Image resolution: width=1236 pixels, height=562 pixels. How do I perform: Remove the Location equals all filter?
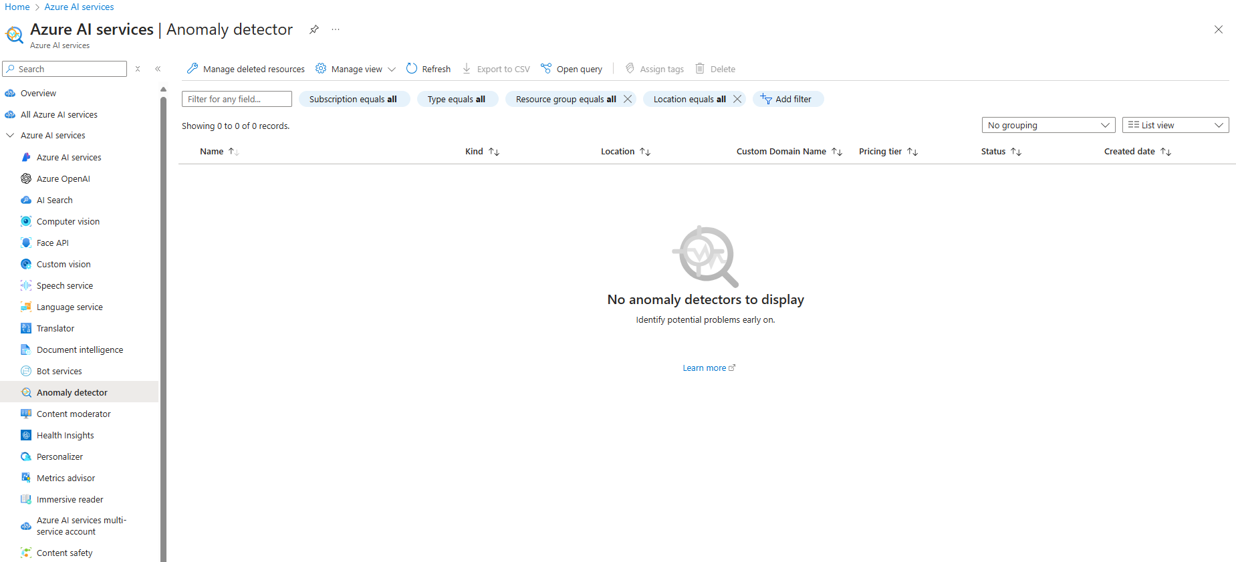point(737,99)
